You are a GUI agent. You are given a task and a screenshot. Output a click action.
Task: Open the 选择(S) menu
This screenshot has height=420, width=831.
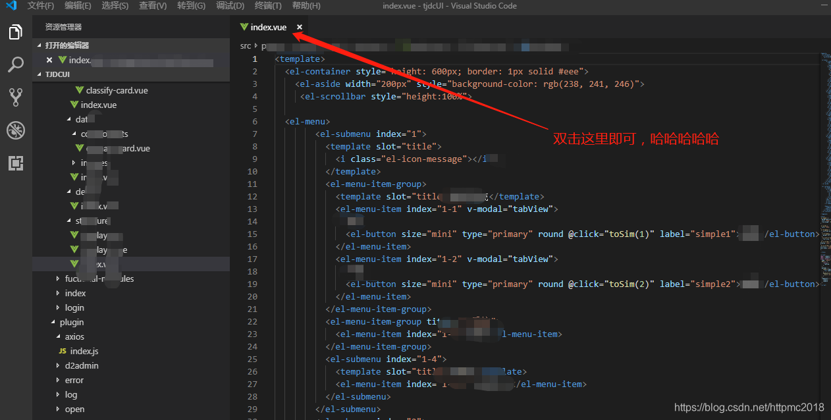[x=115, y=6]
